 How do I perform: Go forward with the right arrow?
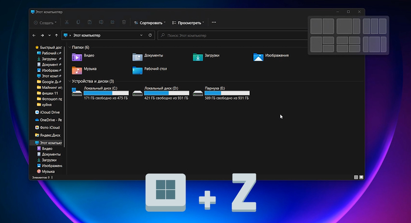42,35
